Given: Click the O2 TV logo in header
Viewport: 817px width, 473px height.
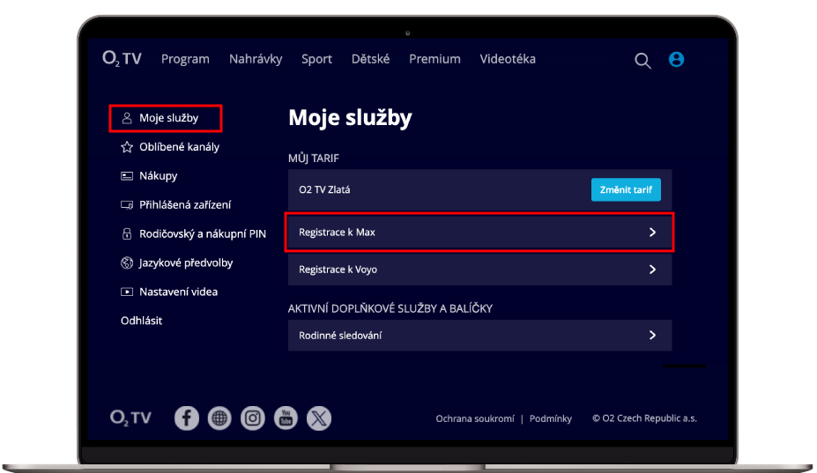Looking at the screenshot, I should tap(122, 59).
